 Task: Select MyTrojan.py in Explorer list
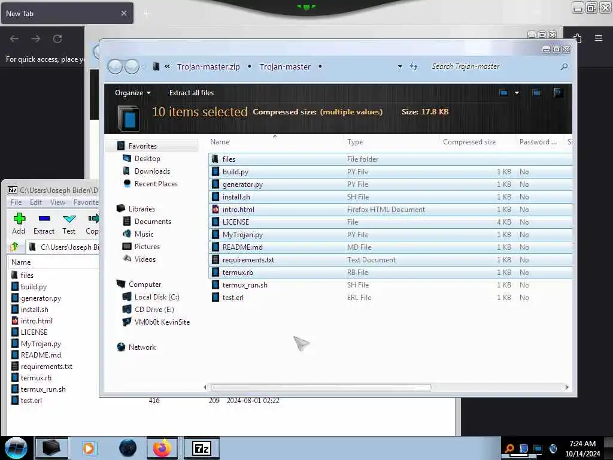[390, 234]
